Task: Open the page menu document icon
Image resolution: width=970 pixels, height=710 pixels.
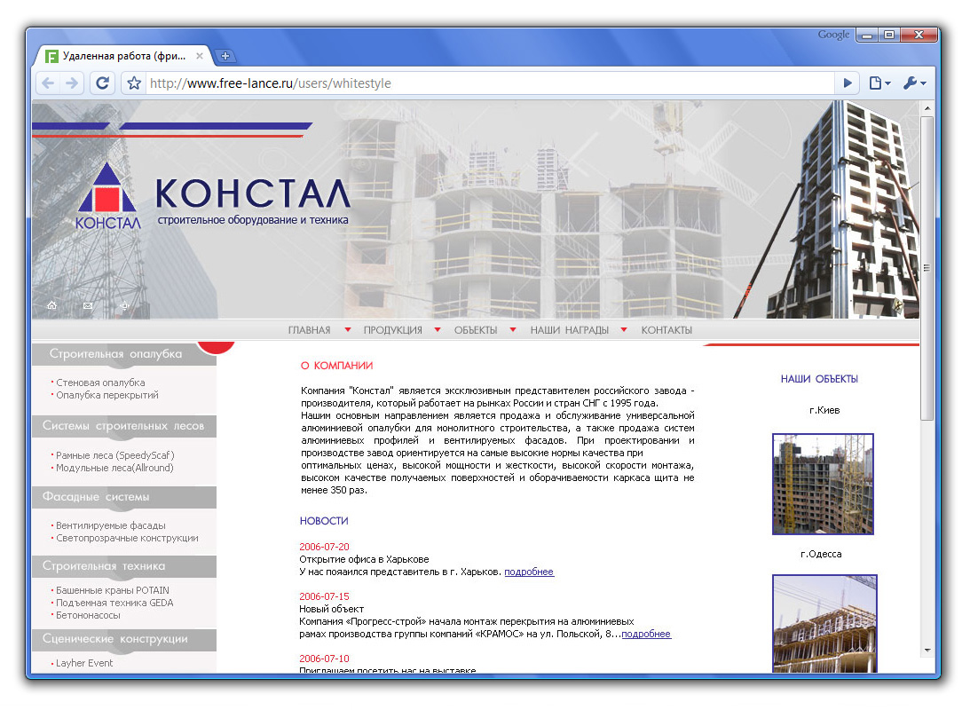Action: (x=879, y=83)
